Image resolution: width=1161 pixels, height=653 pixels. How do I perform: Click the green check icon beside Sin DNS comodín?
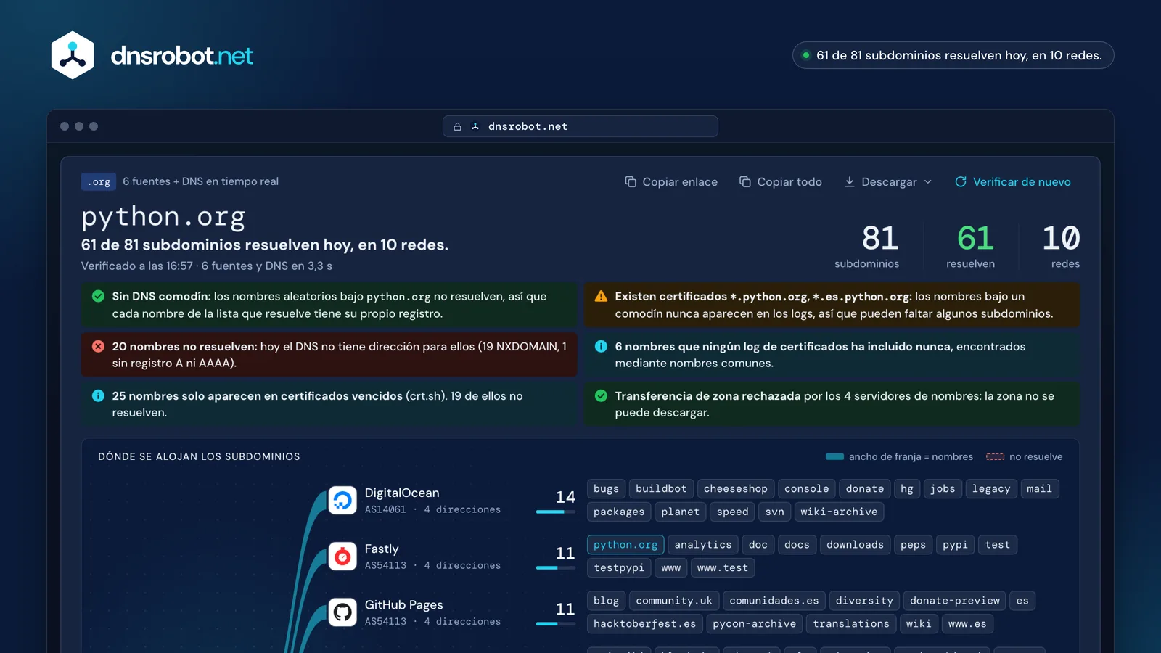[98, 296]
